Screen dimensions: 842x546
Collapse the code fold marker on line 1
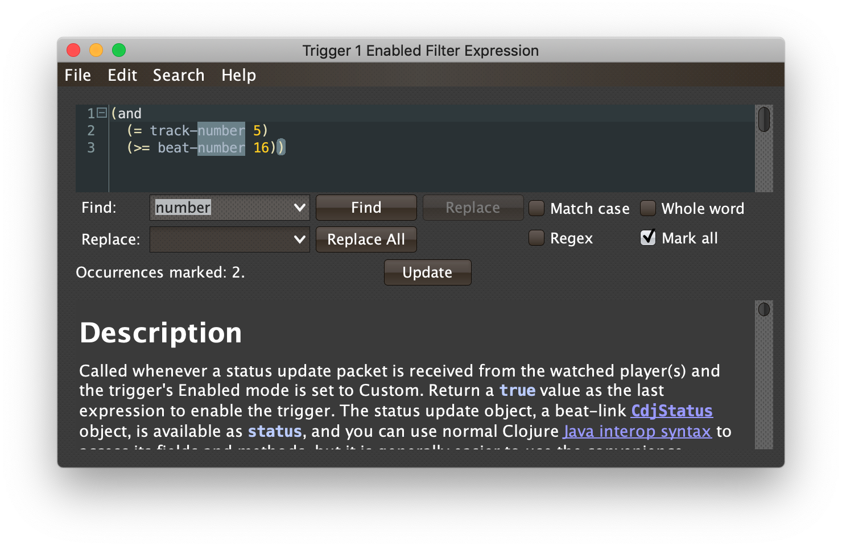point(102,113)
